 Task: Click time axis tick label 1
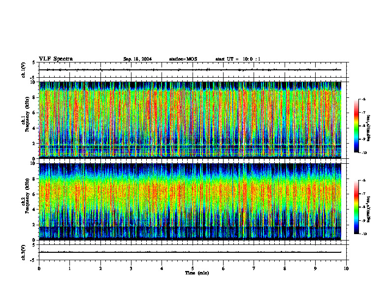click(69, 269)
